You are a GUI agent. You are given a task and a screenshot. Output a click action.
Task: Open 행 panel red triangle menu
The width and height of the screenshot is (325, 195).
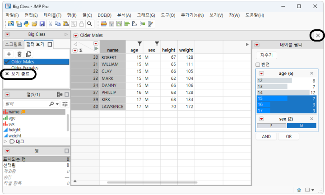[8, 151]
